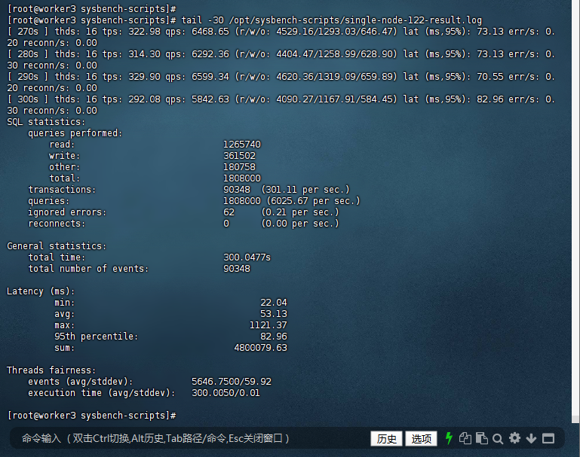Open the 历史 history button
This screenshot has height=457, width=580.
[x=387, y=438]
